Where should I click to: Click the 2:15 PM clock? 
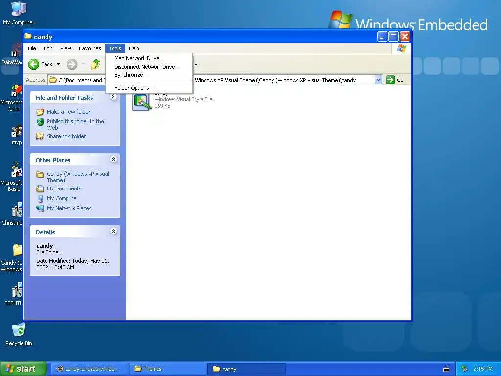483,369
